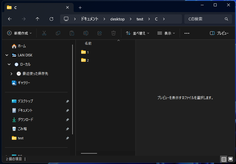Viewport: 236px width, 164px height.
Task: Select folder named 2
Action: (x=85, y=60)
